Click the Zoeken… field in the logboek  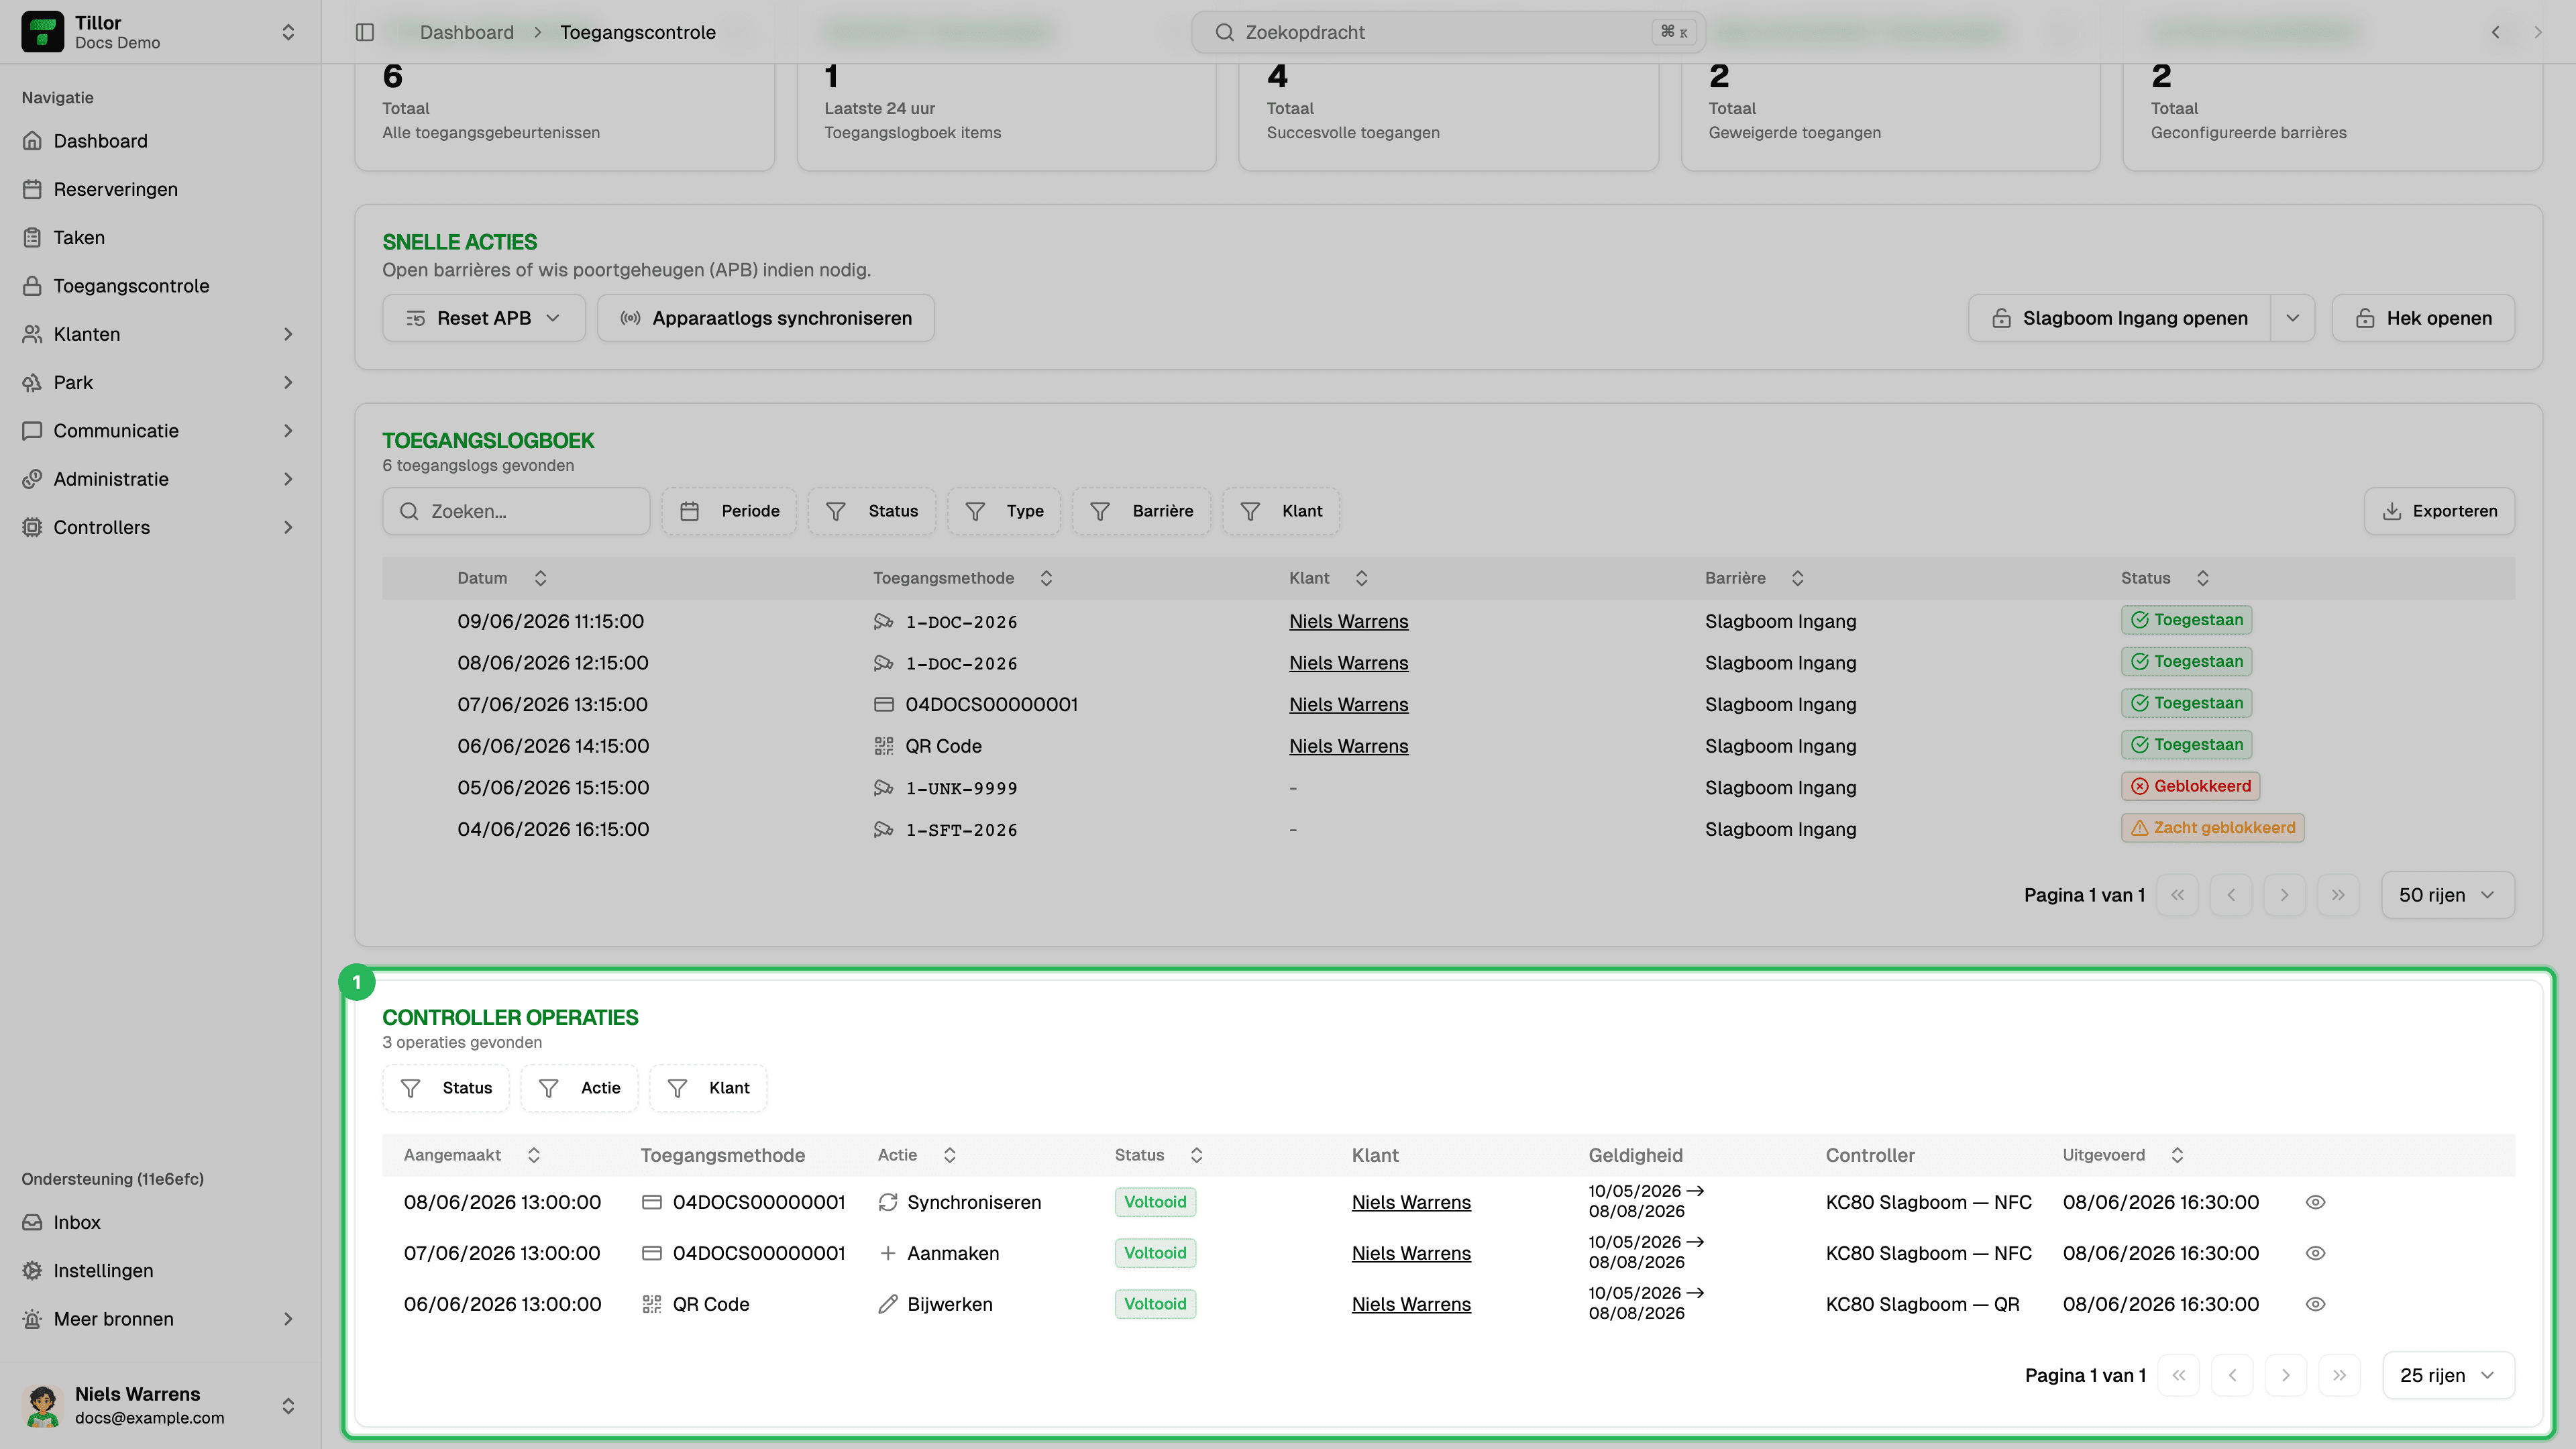[516, 511]
